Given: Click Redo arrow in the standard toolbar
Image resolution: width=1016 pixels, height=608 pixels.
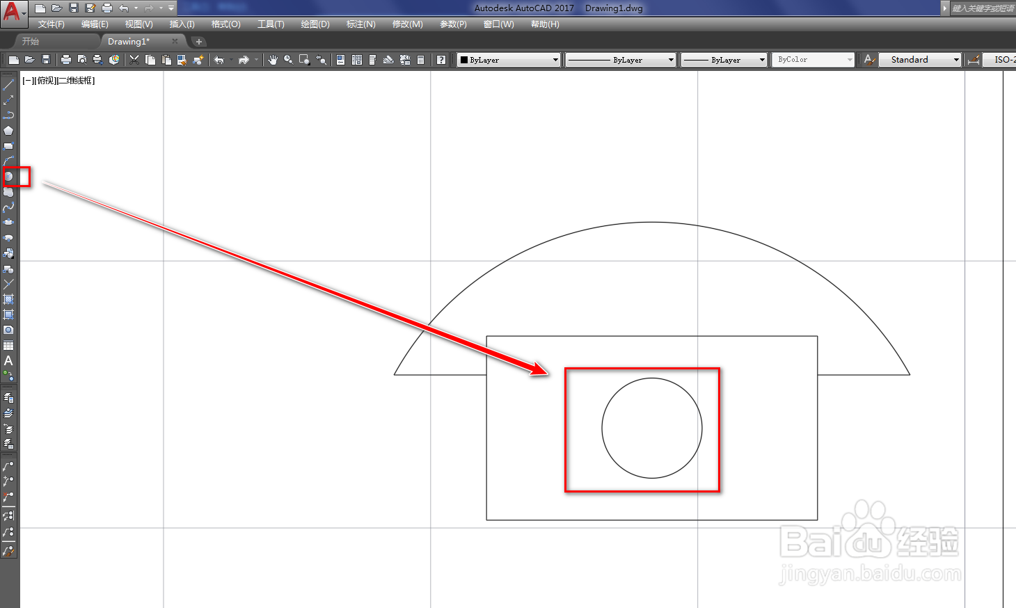Looking at the screenshot, I should (x=243, y=60).
